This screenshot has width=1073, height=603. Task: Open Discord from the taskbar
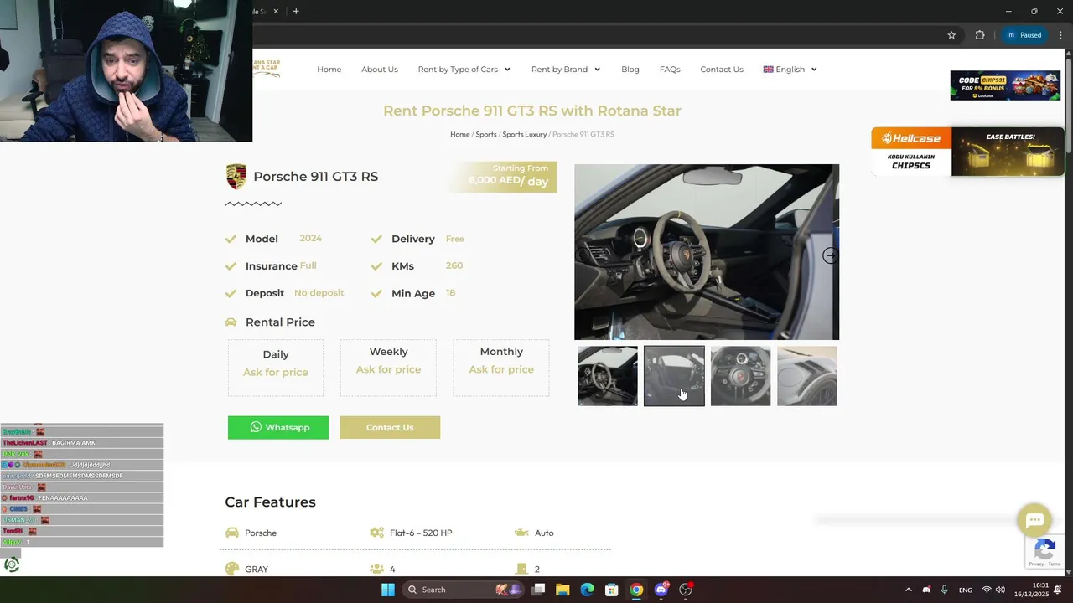click(661, 590)
